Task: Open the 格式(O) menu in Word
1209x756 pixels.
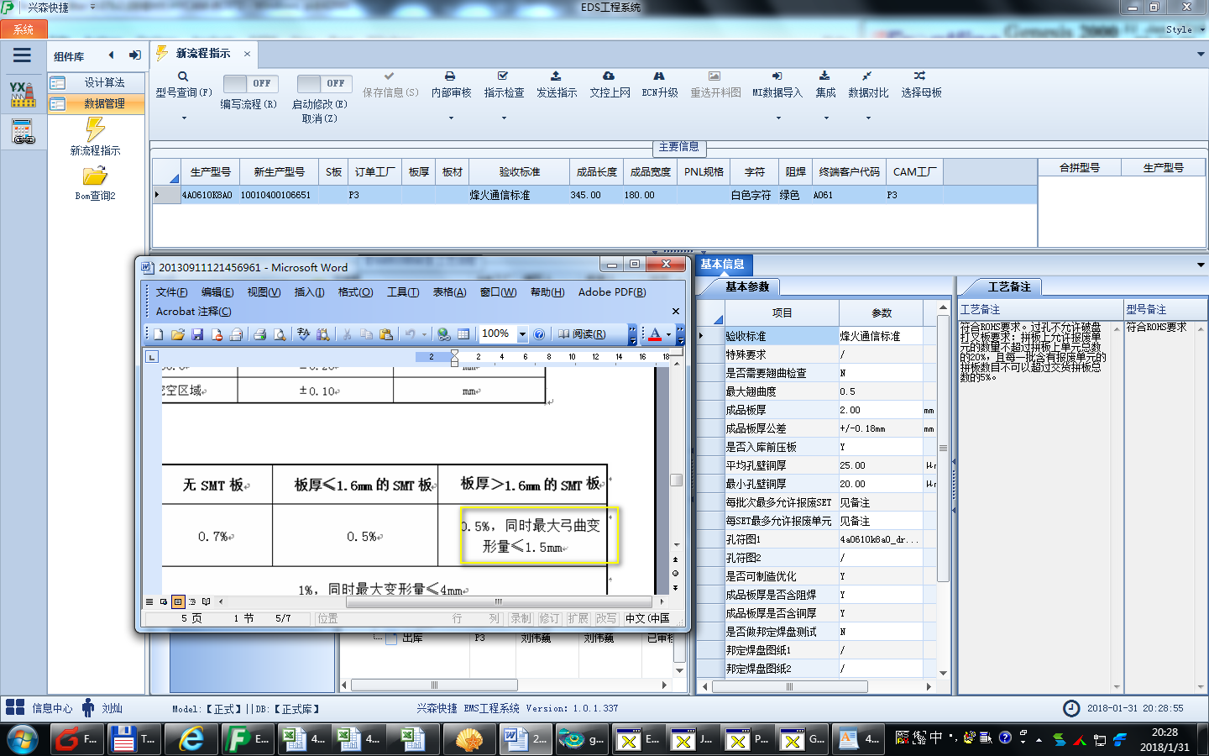Action: [355, 292]
